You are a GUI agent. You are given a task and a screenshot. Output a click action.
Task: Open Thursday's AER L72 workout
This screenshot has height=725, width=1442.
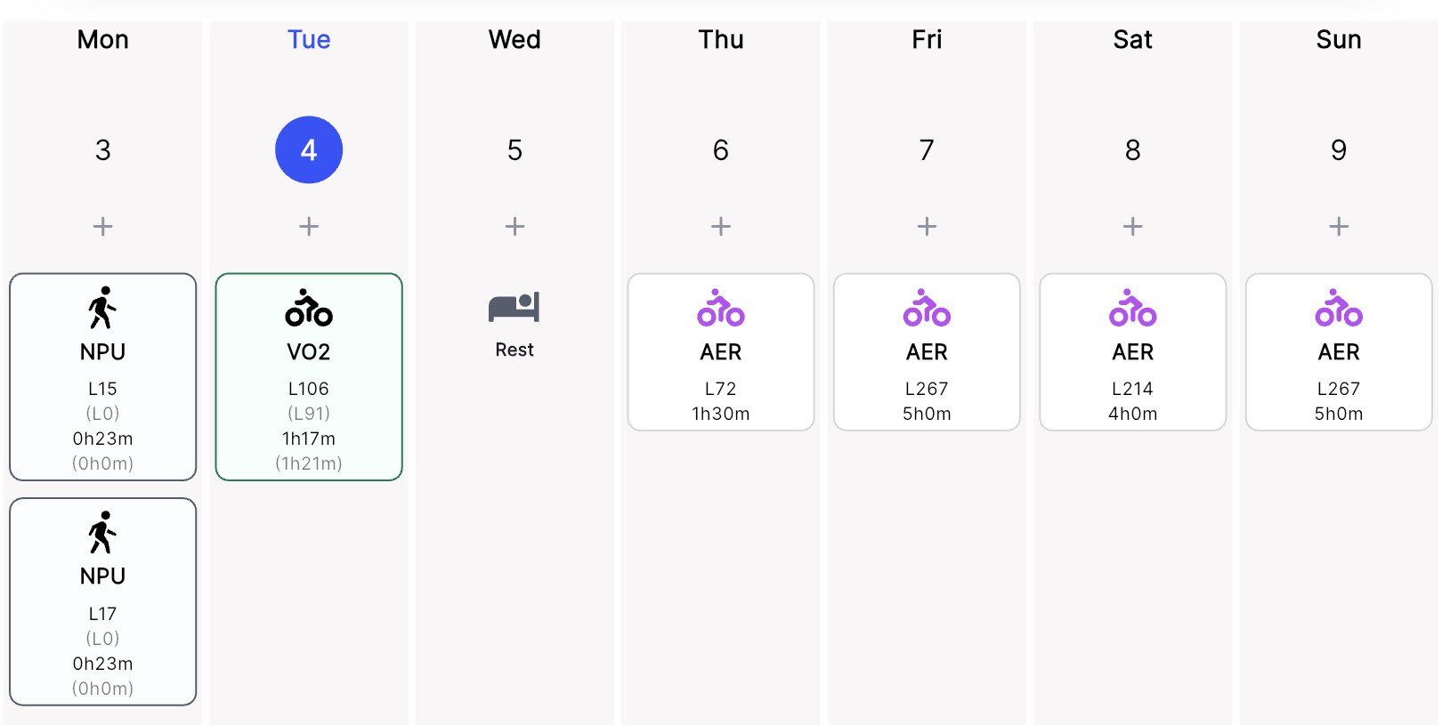pyautogui.click(x=721, y=352)
